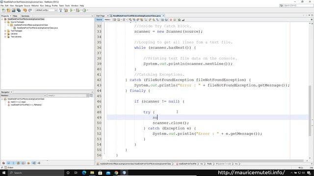Expand the Test Packages tree node
Image resolution: width=314 pixels, height=176 pixels.
tap(5, 31)
